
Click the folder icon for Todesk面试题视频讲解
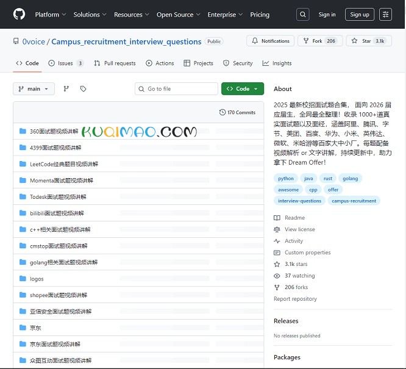(x=23, y=196)
